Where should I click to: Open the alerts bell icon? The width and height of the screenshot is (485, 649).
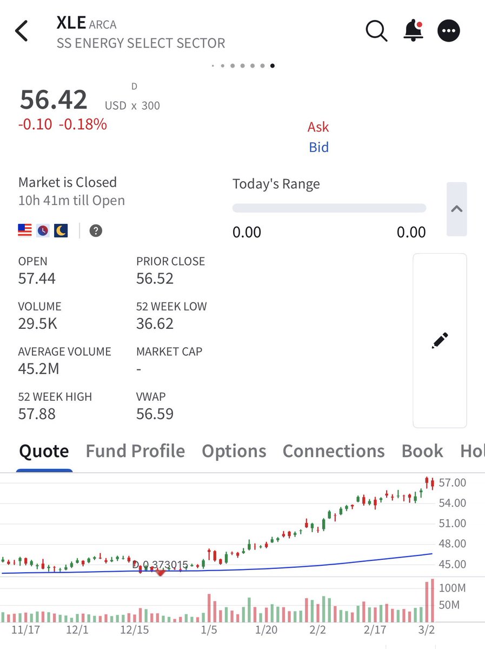(x=414, y=31)
